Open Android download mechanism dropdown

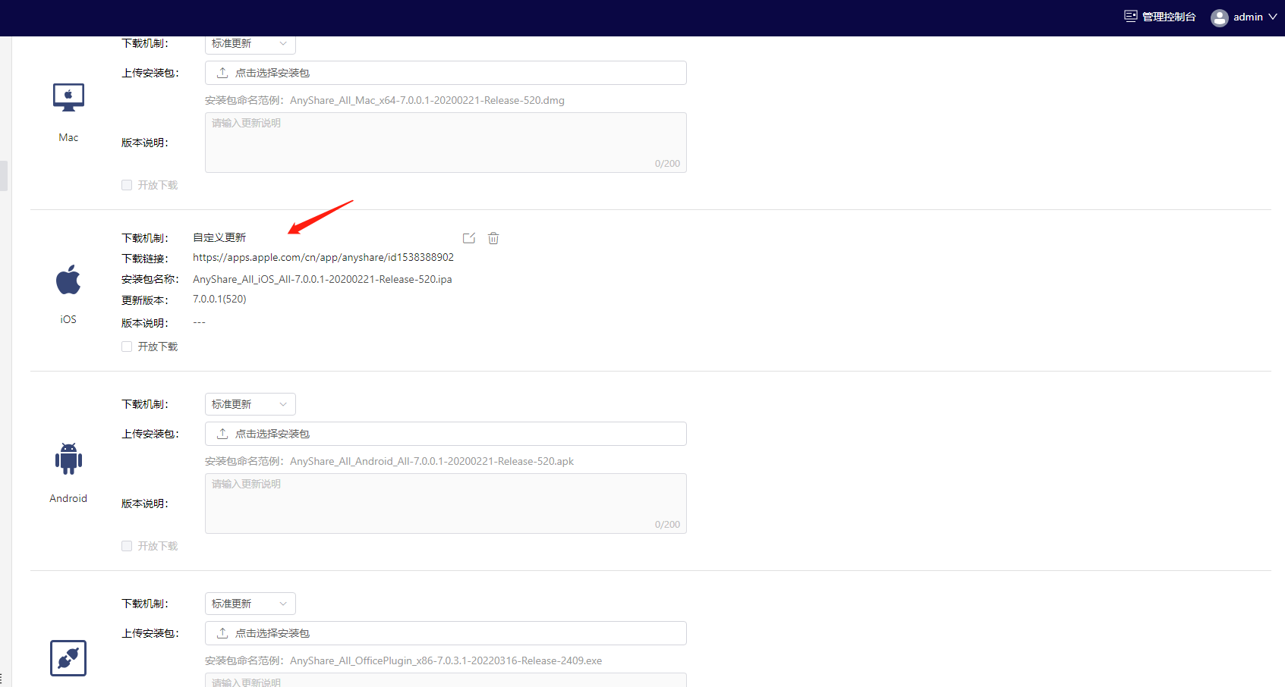(250, 404)
